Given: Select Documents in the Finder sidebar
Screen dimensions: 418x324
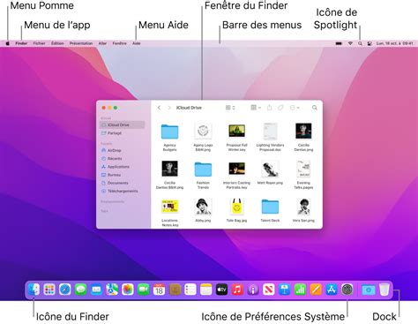Looking at the screenshot, I should 122,183.
